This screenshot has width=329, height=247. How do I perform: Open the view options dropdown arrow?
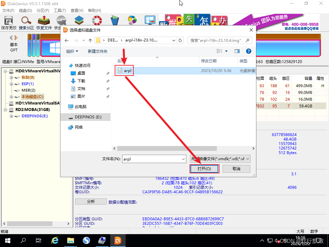[227, 51]
